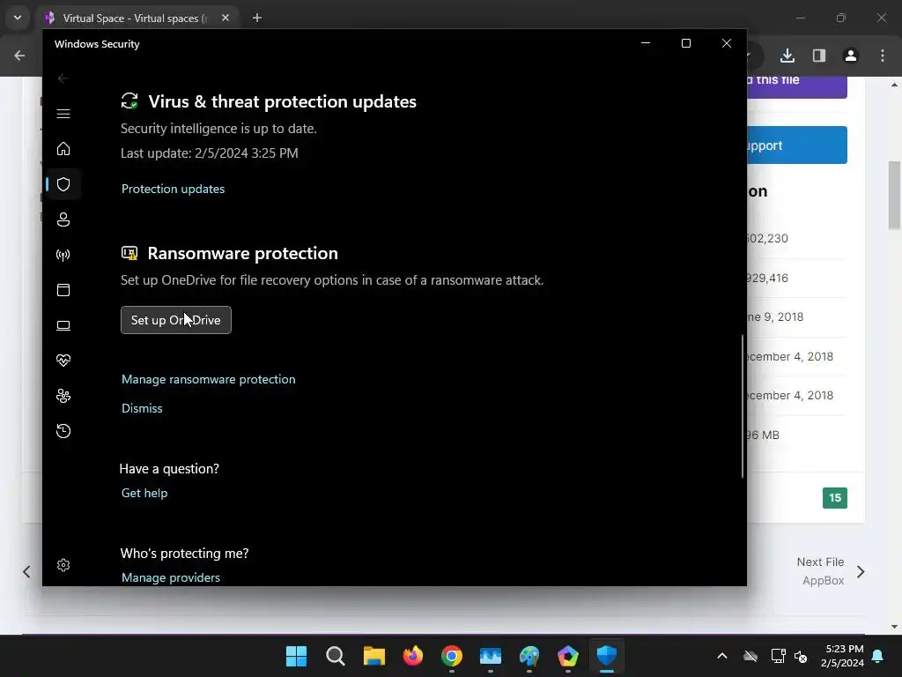The width and height of the screenshot is (902, 677).
Task: Open Firewall & network protection icon
Action: [63, 255]
